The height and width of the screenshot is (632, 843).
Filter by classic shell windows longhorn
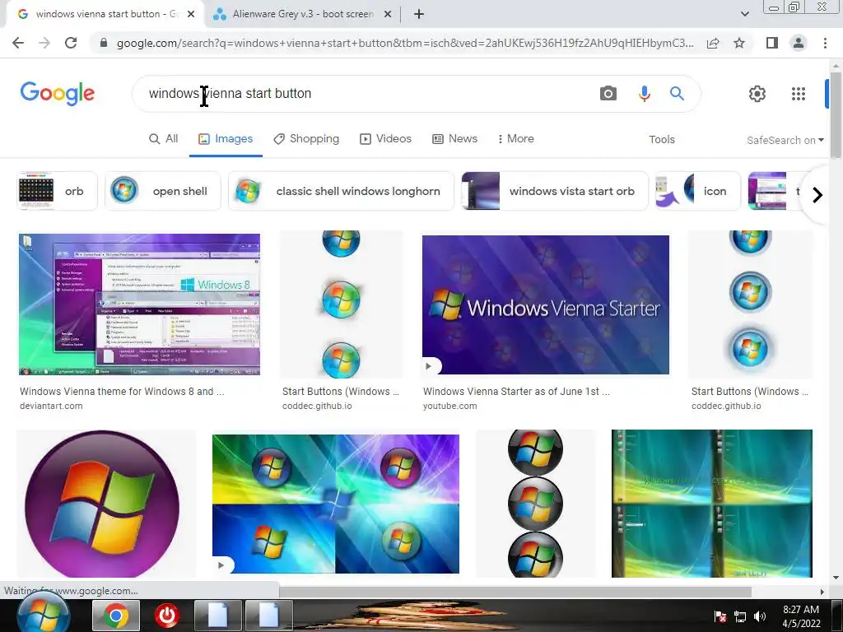pyautogui.click(x=341, y=191)
